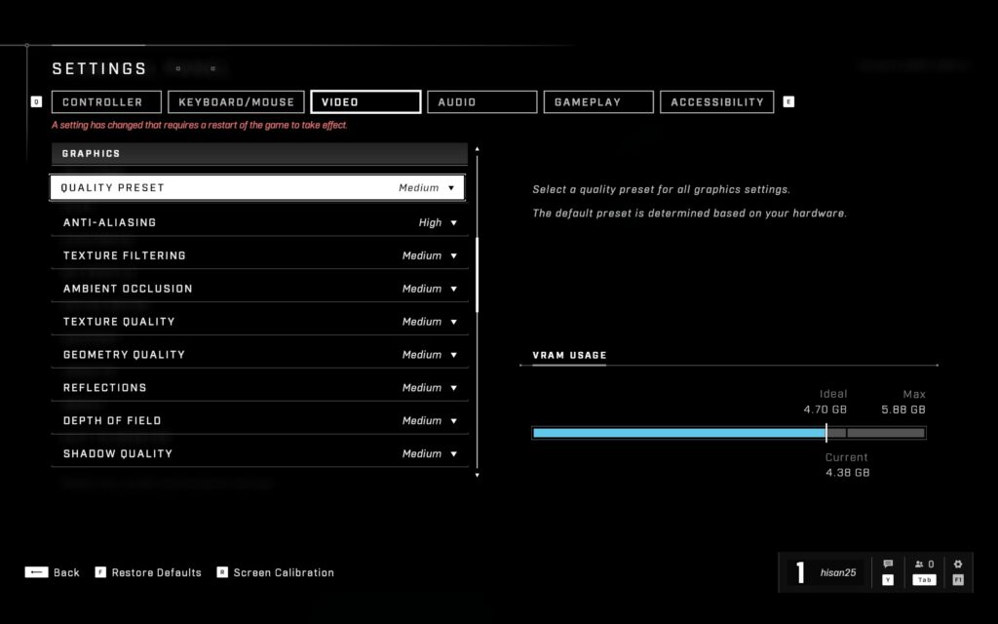
Task: Switch to the Audio tab
Action: point(481,101)
